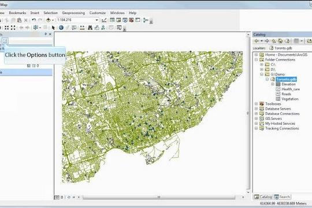
Task: Open the Catalog window toolbar icon
Action: (x=118, y=20)
